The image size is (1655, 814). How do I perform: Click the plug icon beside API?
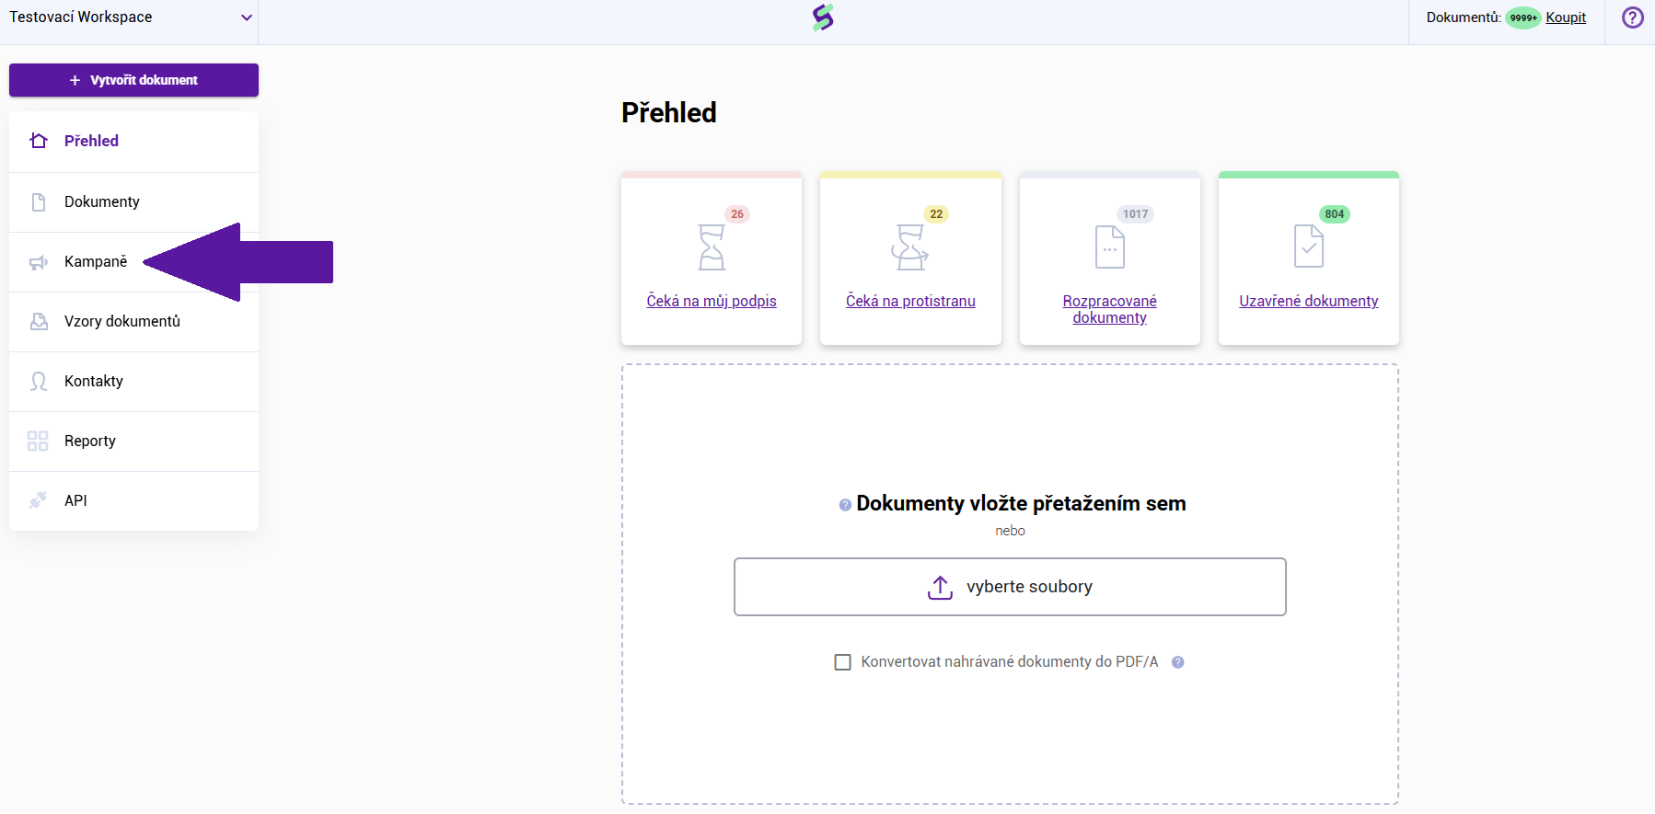38,500
